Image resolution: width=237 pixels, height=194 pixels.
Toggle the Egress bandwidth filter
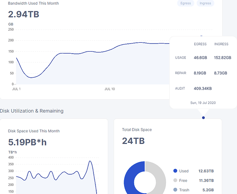pos(185,3)
